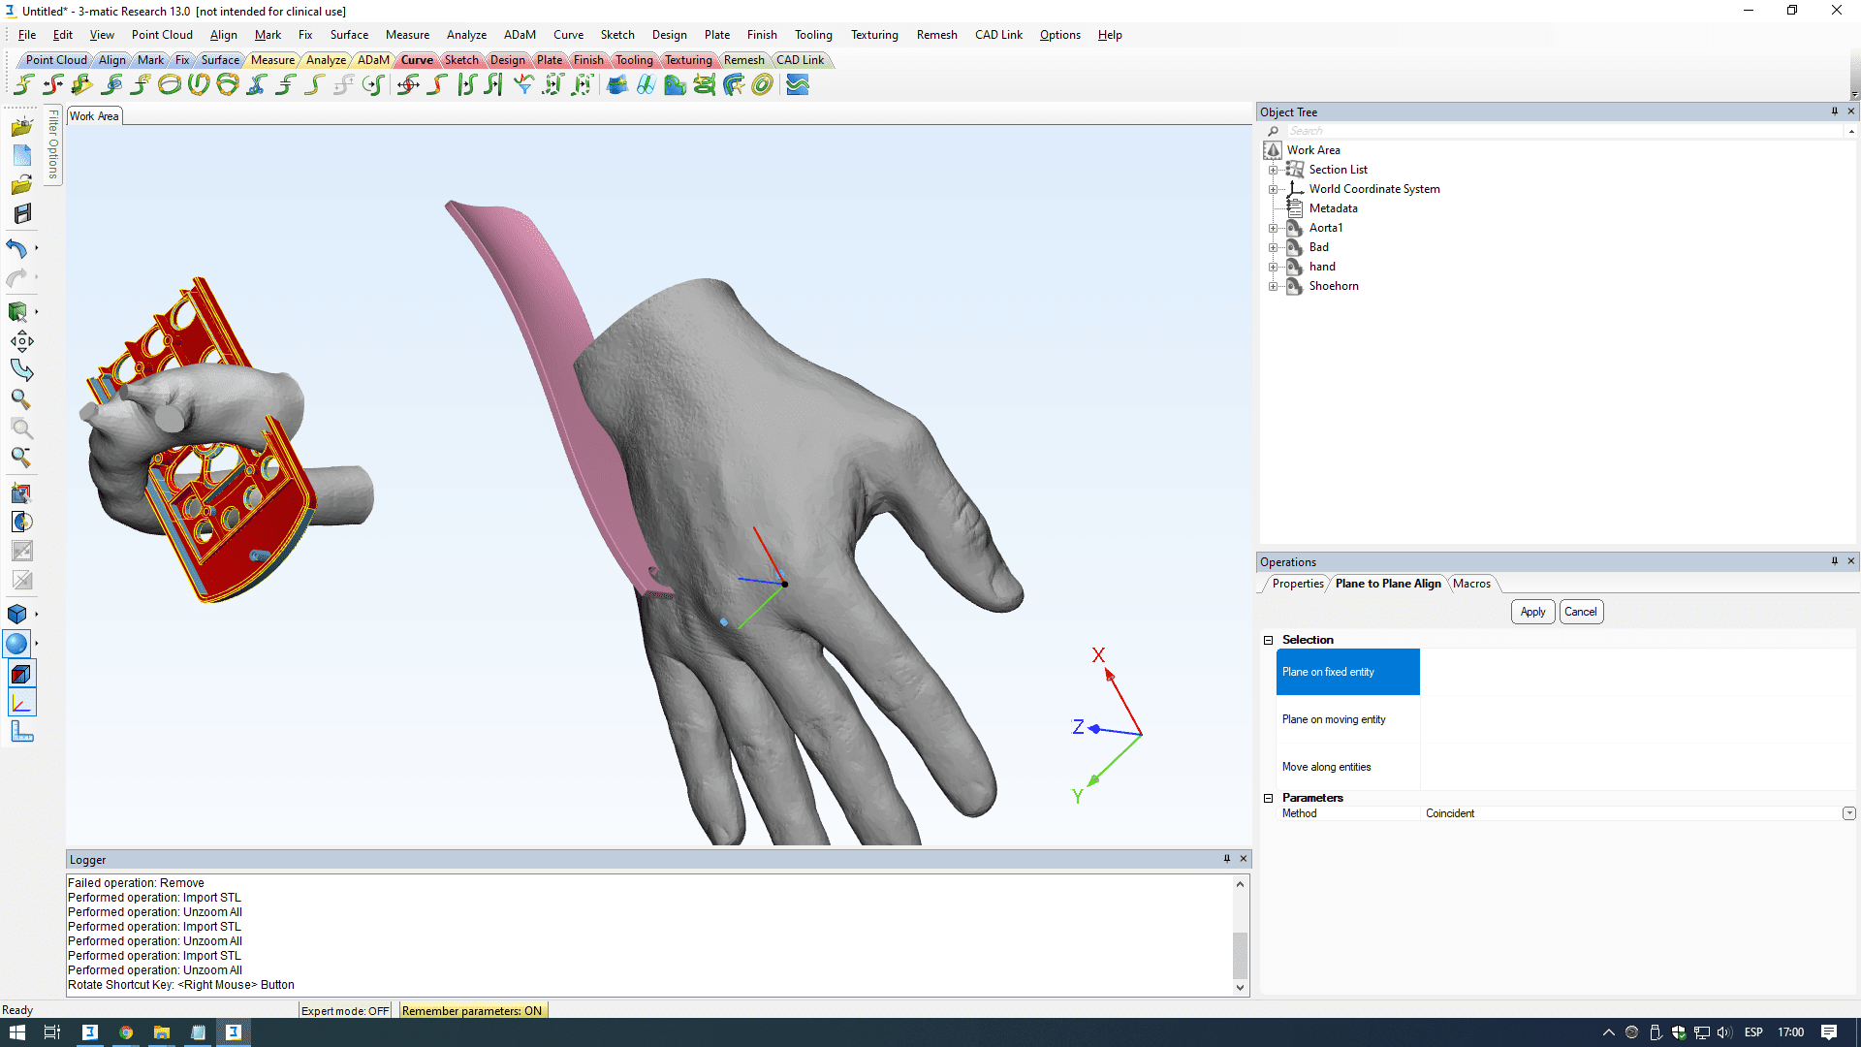Toggle Expert mode OFF indicator
1861x1047 pixels.
pyautogui.click(x=345, y=1010)
